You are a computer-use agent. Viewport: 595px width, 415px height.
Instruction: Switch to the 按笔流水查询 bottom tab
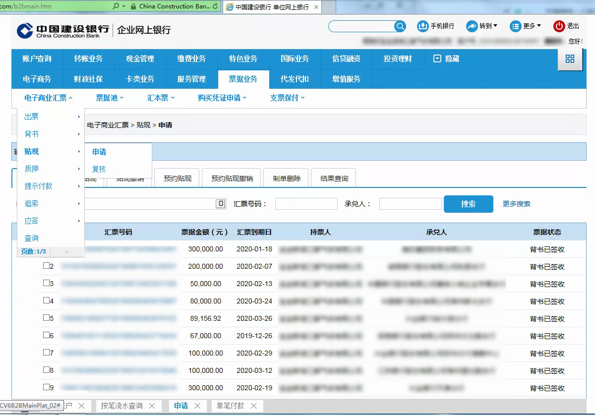click(121, 406)
